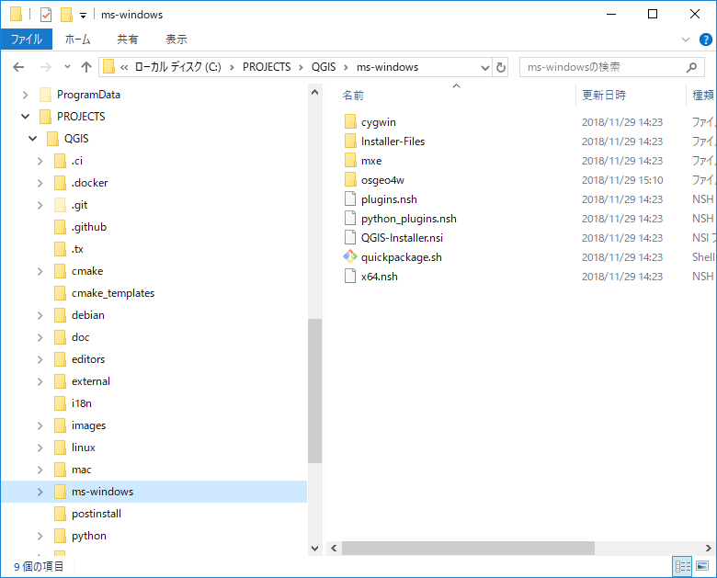Click the quickpackage.sh shell script icon
This screenshot has height=578, width=717.
coord(349,257)
